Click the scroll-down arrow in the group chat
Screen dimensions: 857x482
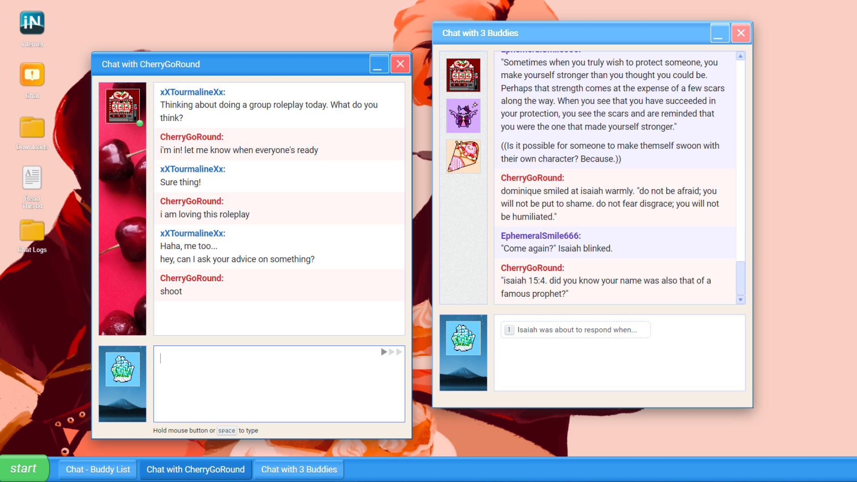pos(741,299)
